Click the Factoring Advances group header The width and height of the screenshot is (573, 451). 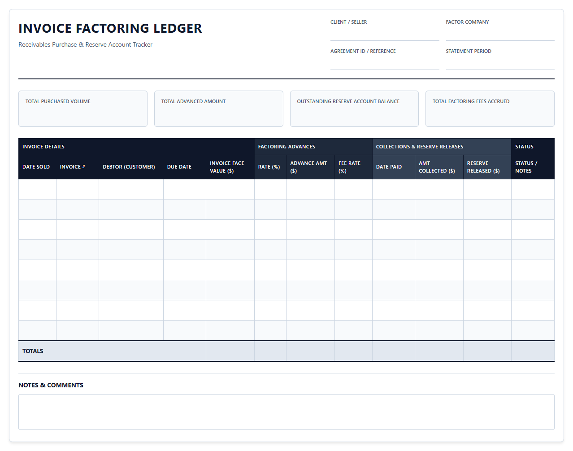[313, 147]
